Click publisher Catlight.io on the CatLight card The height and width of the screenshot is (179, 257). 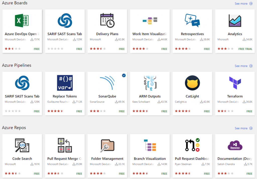181,102
